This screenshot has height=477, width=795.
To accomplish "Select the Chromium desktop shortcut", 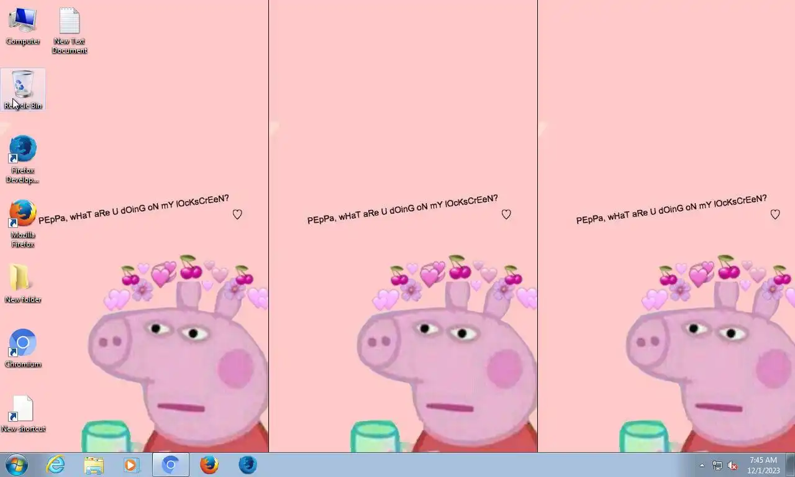I will click(23, 348).
